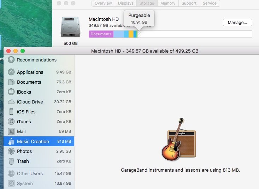The width and height of the screenshot is (259, 189).
Task: Go to the Memory tab
Action: pyautogui.click(x=168, y=3)
